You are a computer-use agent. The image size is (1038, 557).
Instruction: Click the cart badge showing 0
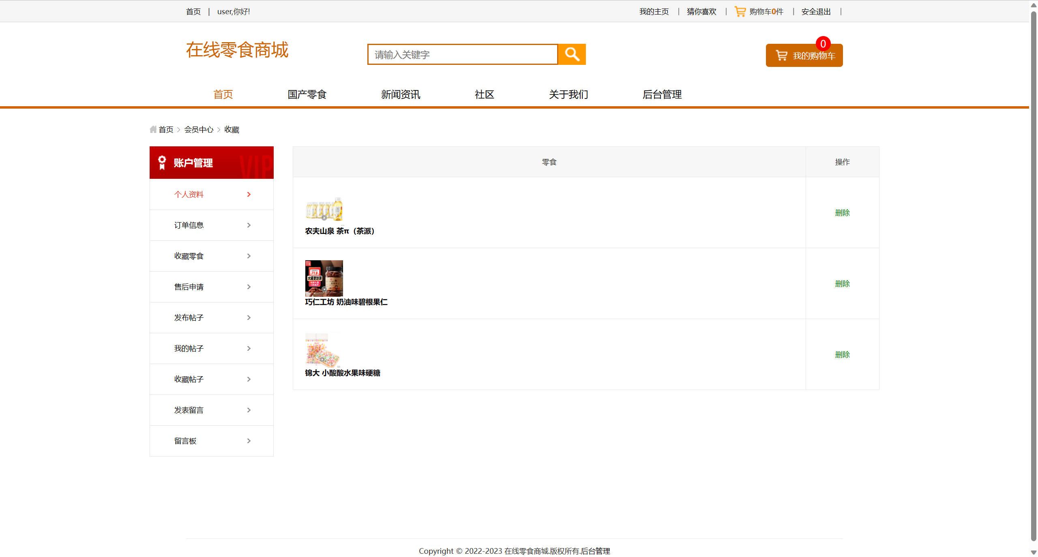click(823, 44)
